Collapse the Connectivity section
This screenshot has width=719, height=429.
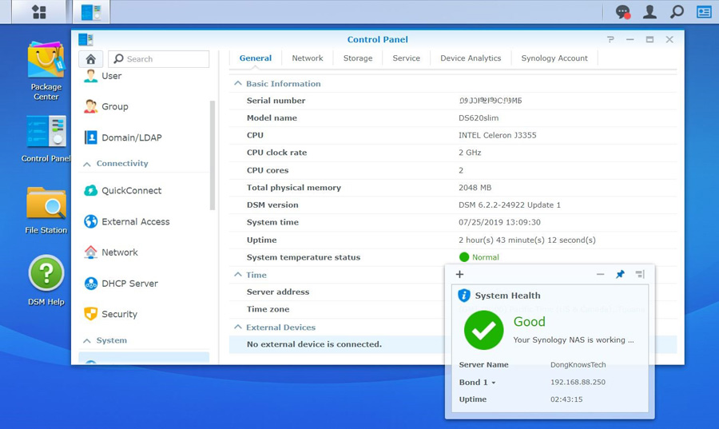coord(86,164)
